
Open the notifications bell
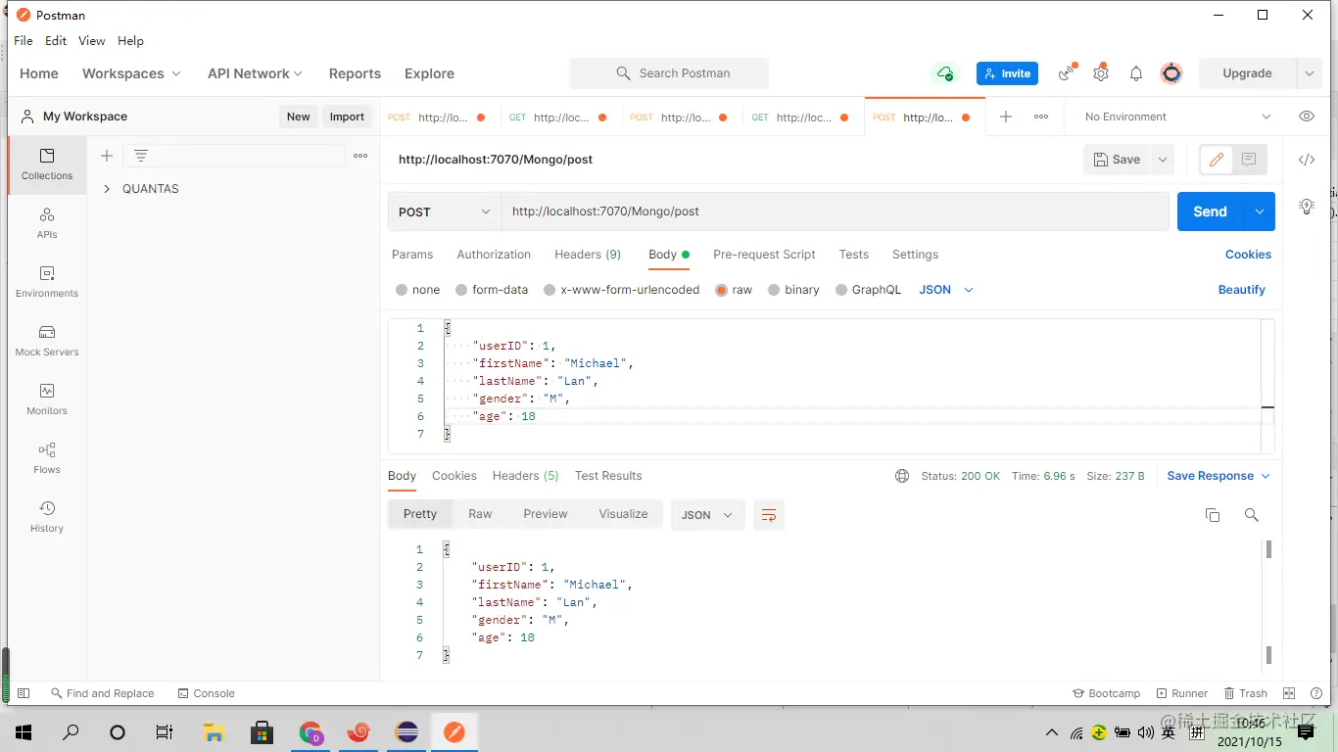1136,73
